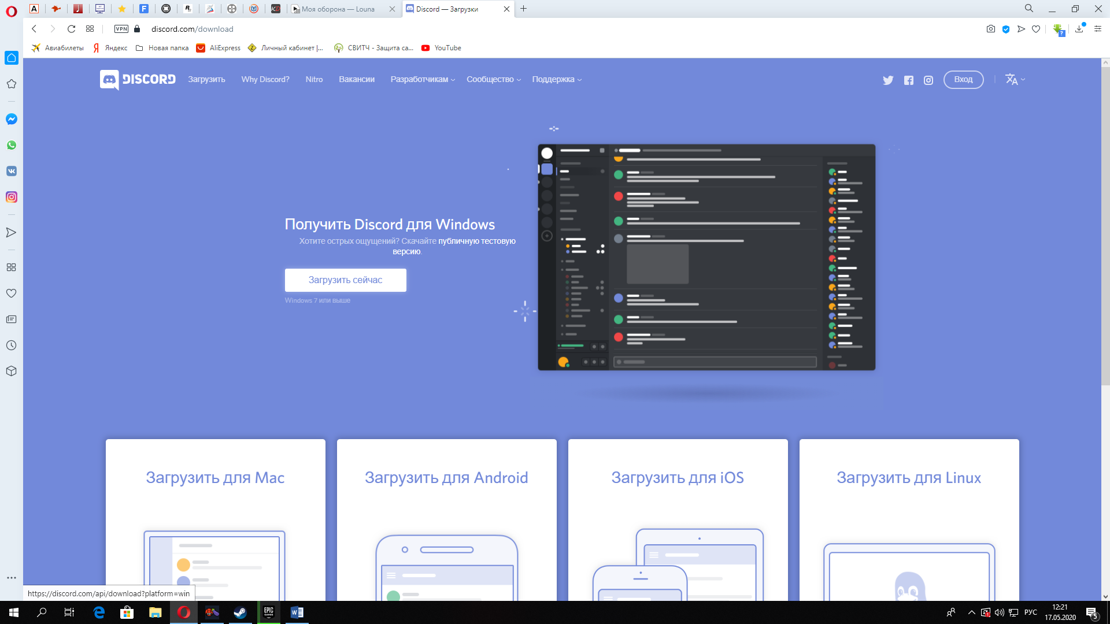Open Discord's Facebook page icon
The height and width of the screenshot is (624, 1110).
pos(909,80)
